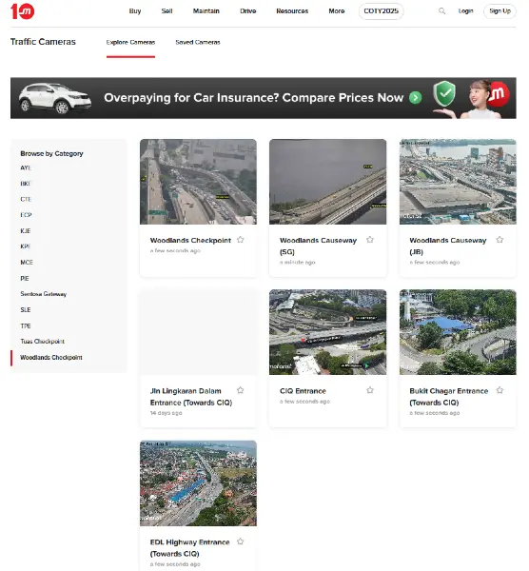Click the '14 days ago' timestamp
This screenshot has height=571, width=529.
pos(166,413)
